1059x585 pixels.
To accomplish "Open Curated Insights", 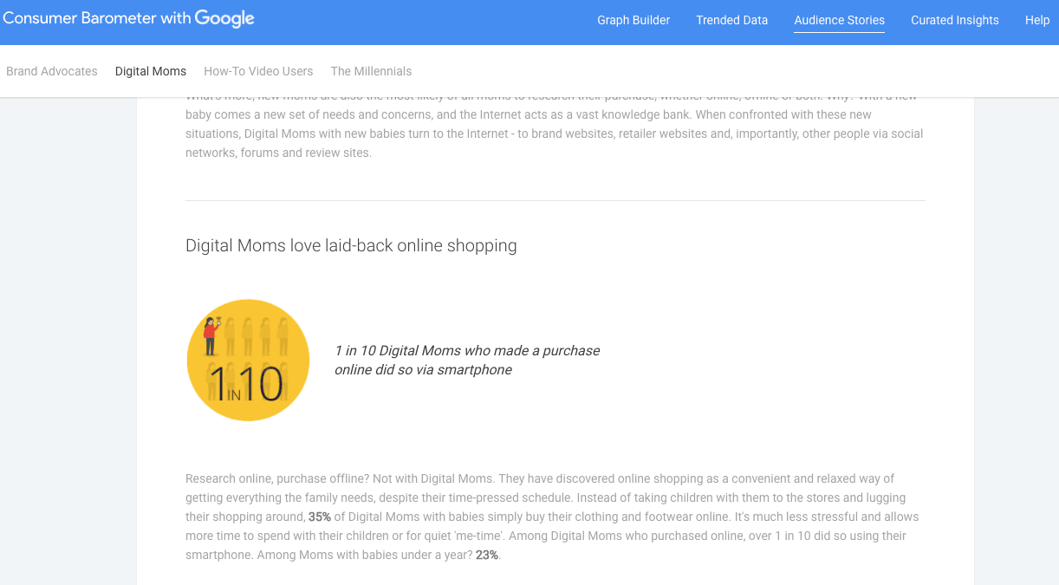I will 954,20.
